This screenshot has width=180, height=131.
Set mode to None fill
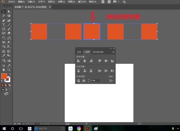tap(10, 85)
